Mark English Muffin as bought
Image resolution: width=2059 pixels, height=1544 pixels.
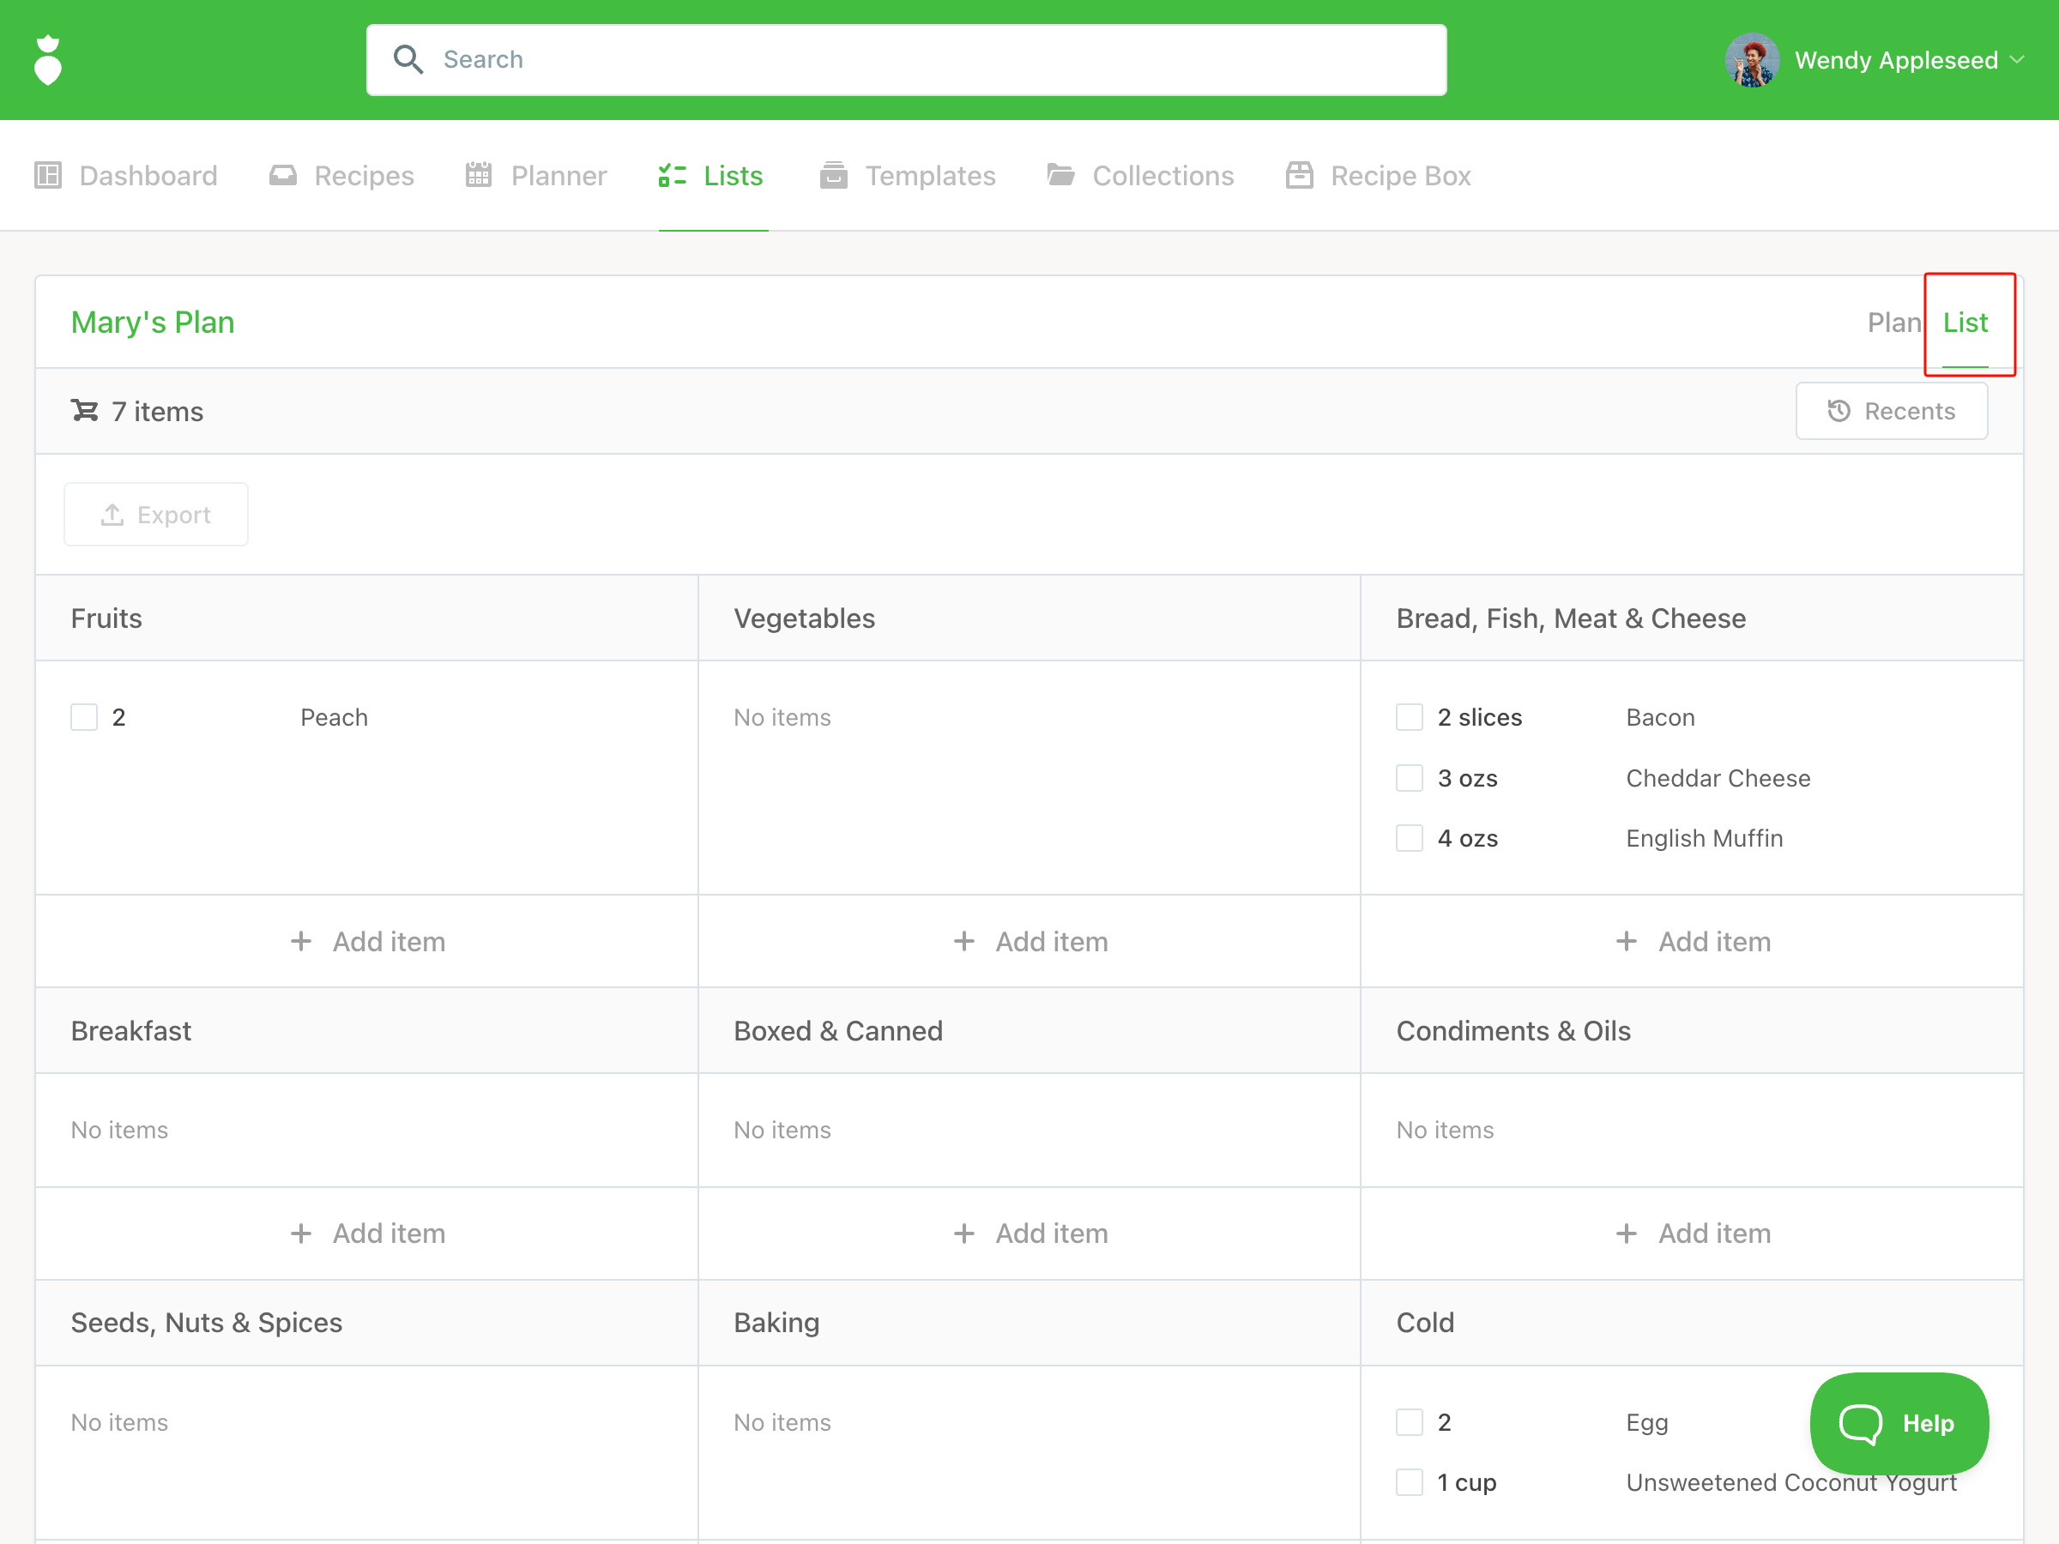click(1410, 839)
